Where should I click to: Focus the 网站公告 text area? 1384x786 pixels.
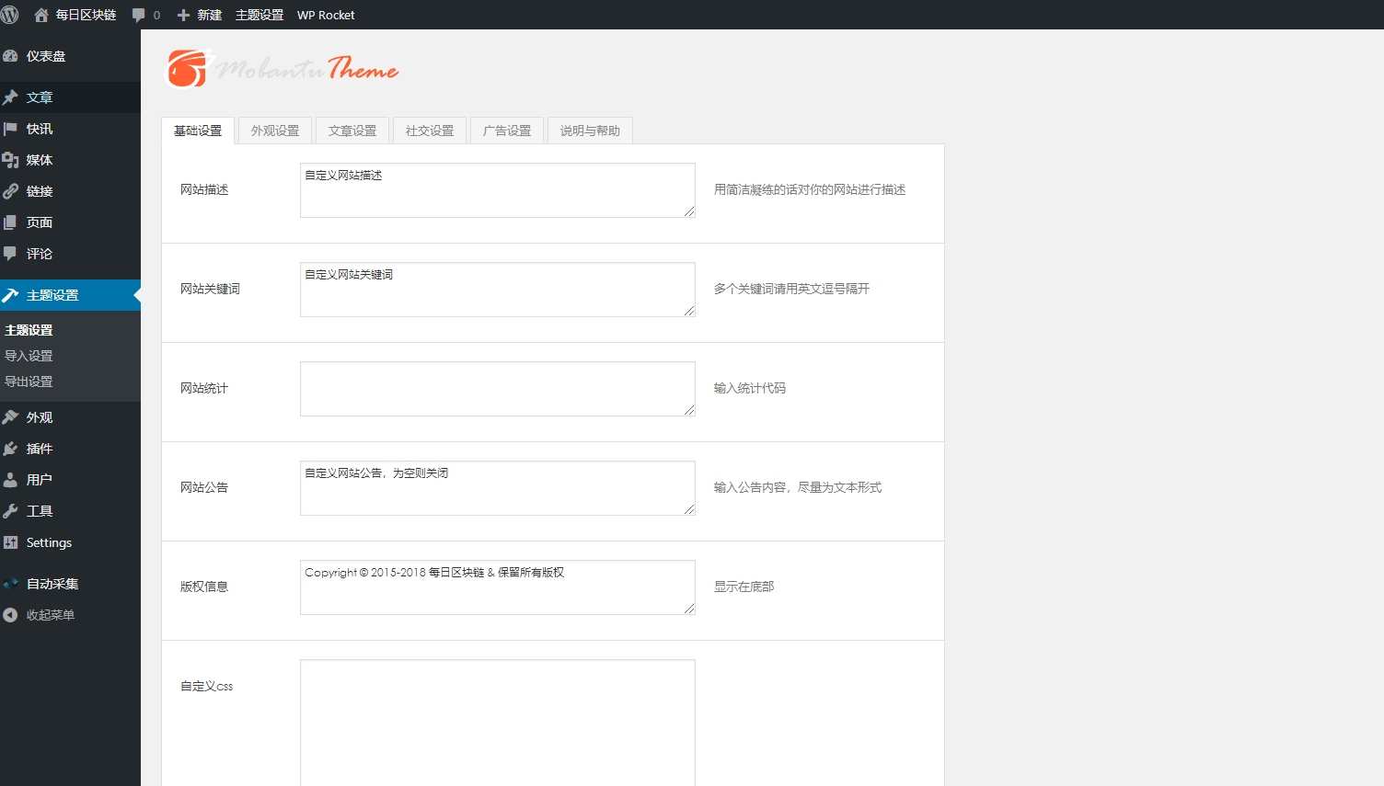coord(498,488)
